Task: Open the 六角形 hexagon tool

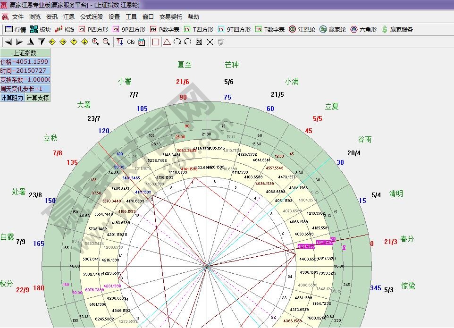Action: tap(363, 29)
